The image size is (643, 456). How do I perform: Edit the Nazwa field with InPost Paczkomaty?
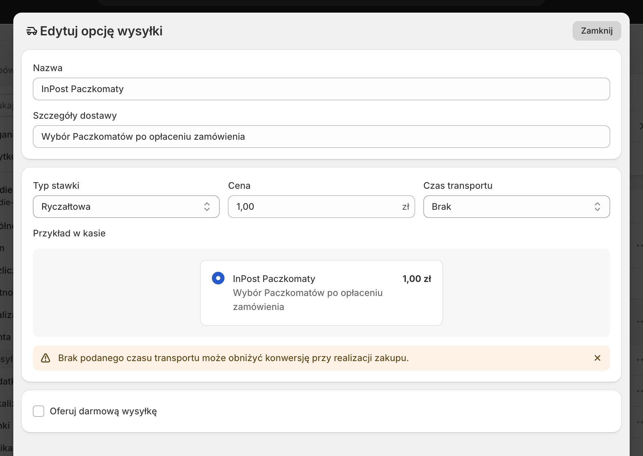(x=321, y=89)
